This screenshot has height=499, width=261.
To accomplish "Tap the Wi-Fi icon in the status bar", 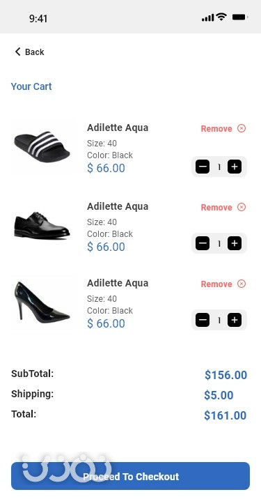I will pos(221,17).
